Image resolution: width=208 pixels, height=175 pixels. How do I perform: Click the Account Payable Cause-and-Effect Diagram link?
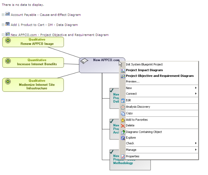pyautogui.click(x=46, y=15)
